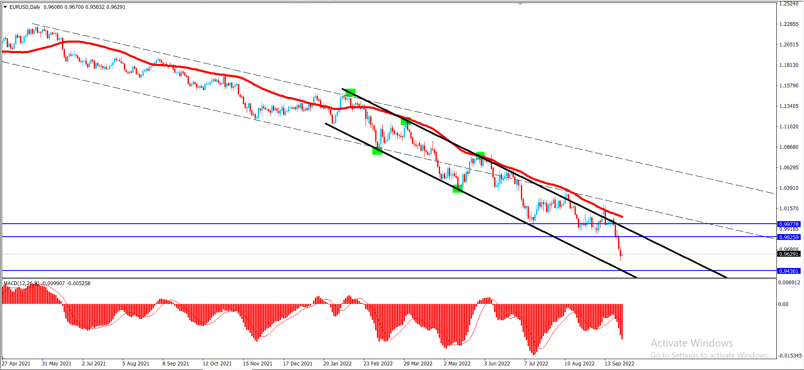Click the MACD 0.006912 scale value

click(x=789, y=282)
